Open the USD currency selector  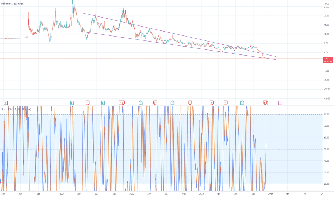(327, 4)
